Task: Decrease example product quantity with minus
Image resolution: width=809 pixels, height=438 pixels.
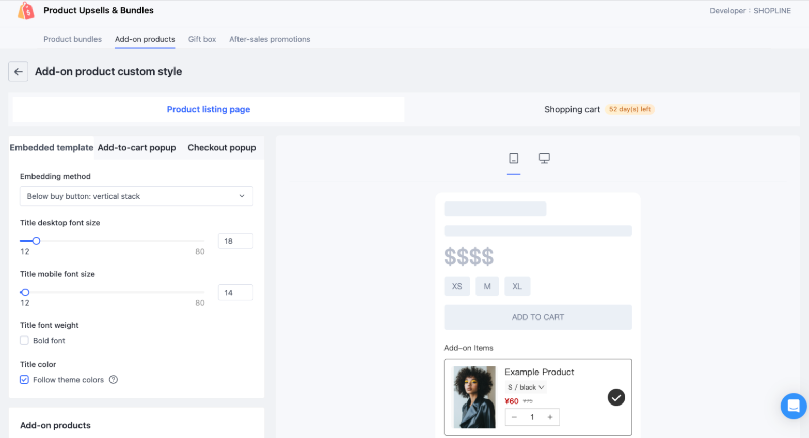Action: [x=514, y=417]
